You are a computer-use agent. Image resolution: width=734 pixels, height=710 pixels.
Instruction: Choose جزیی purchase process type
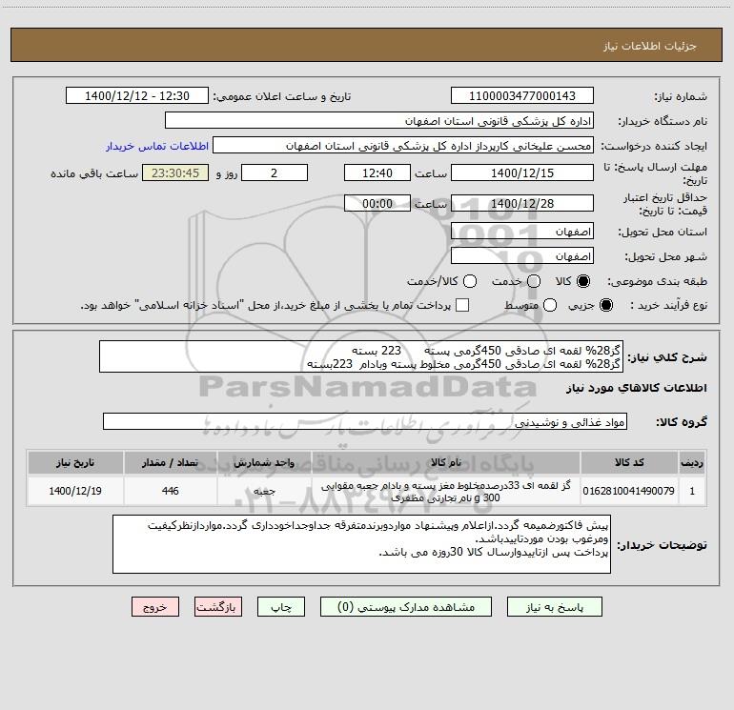click(x=606, y=305)
